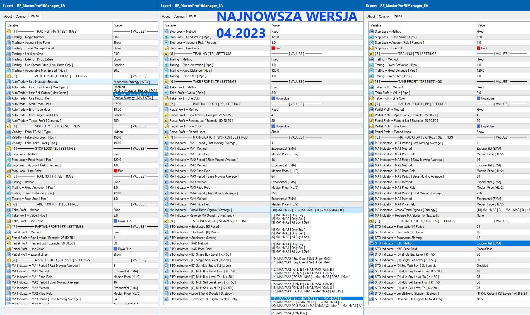Click the K&D Price Field value Close/Close in right window
The image size is (530, 315).
pos(485,249)
